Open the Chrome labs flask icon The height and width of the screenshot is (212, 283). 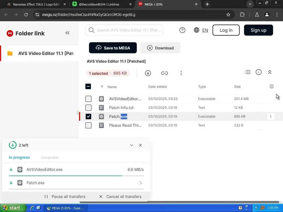[257, 15]
